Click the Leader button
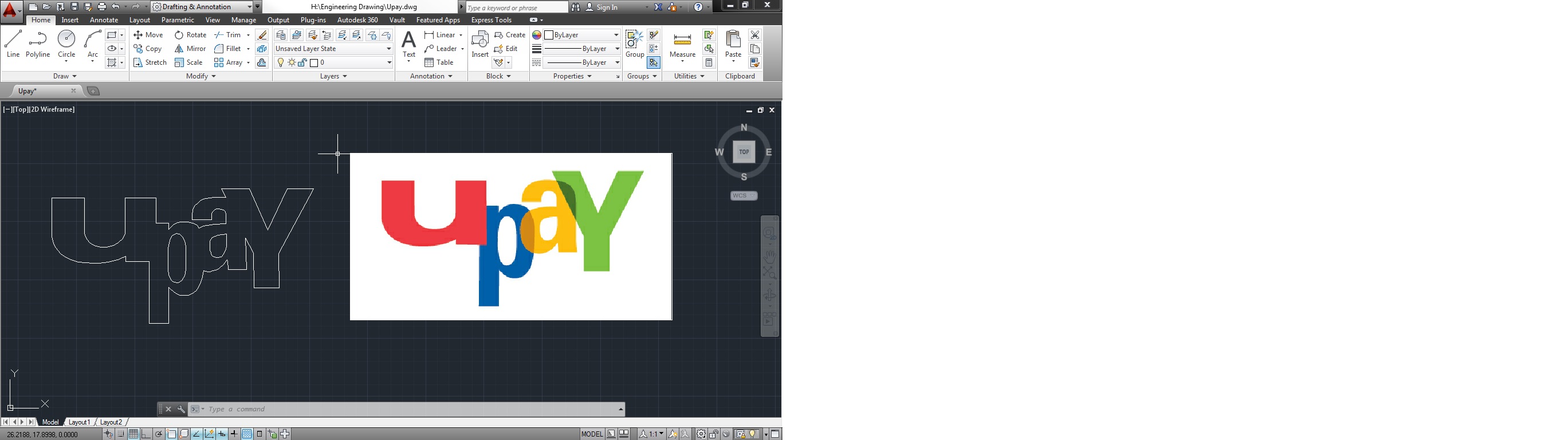1565x440 pixels. click(441, 49)
